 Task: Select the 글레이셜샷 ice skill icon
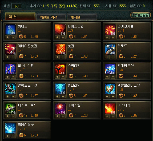point(10,128)
